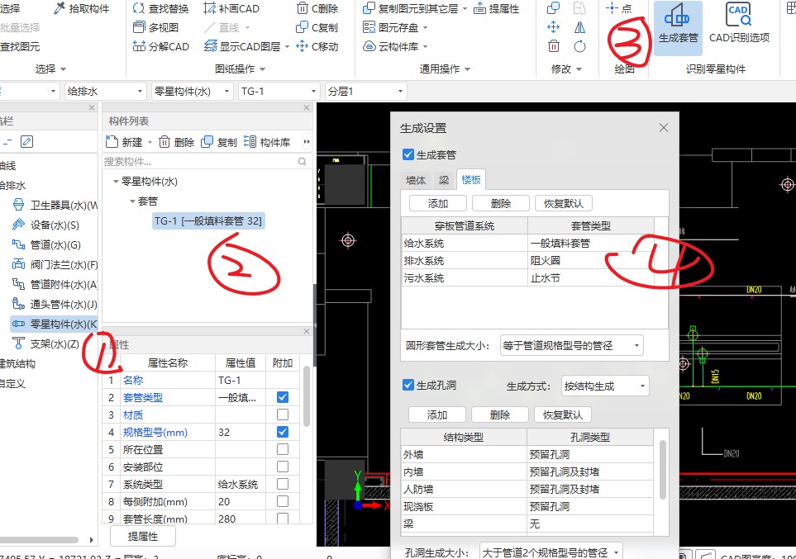Select the 点 drawing tool

click(x=619, y=8)
